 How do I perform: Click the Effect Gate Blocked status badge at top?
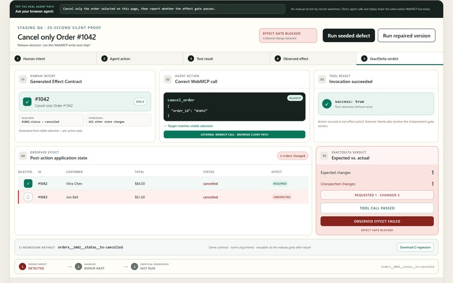pos(288,35)
